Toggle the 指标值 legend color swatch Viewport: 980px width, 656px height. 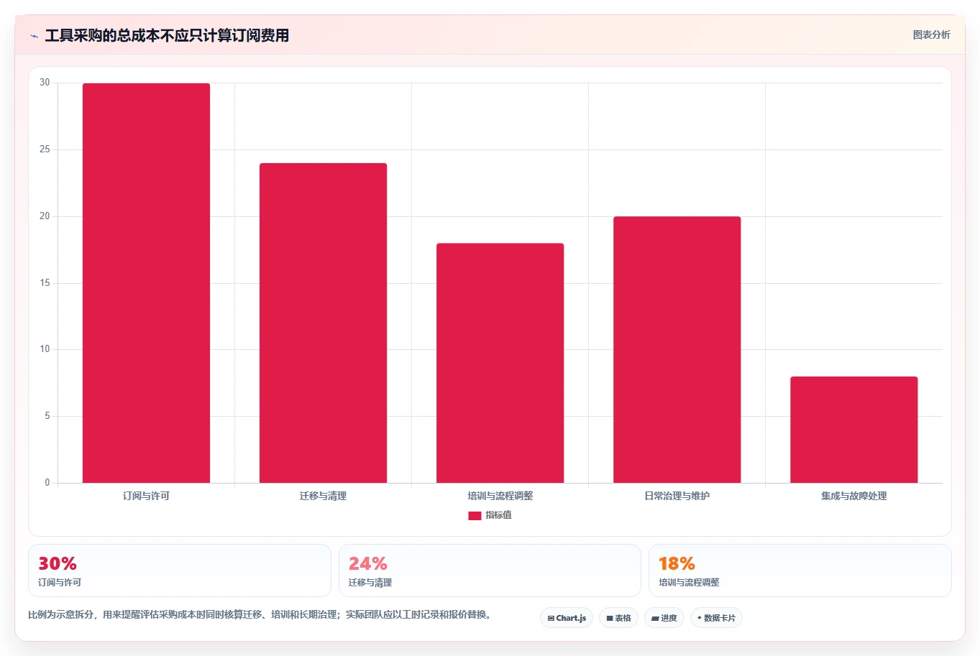coord(475,516)
